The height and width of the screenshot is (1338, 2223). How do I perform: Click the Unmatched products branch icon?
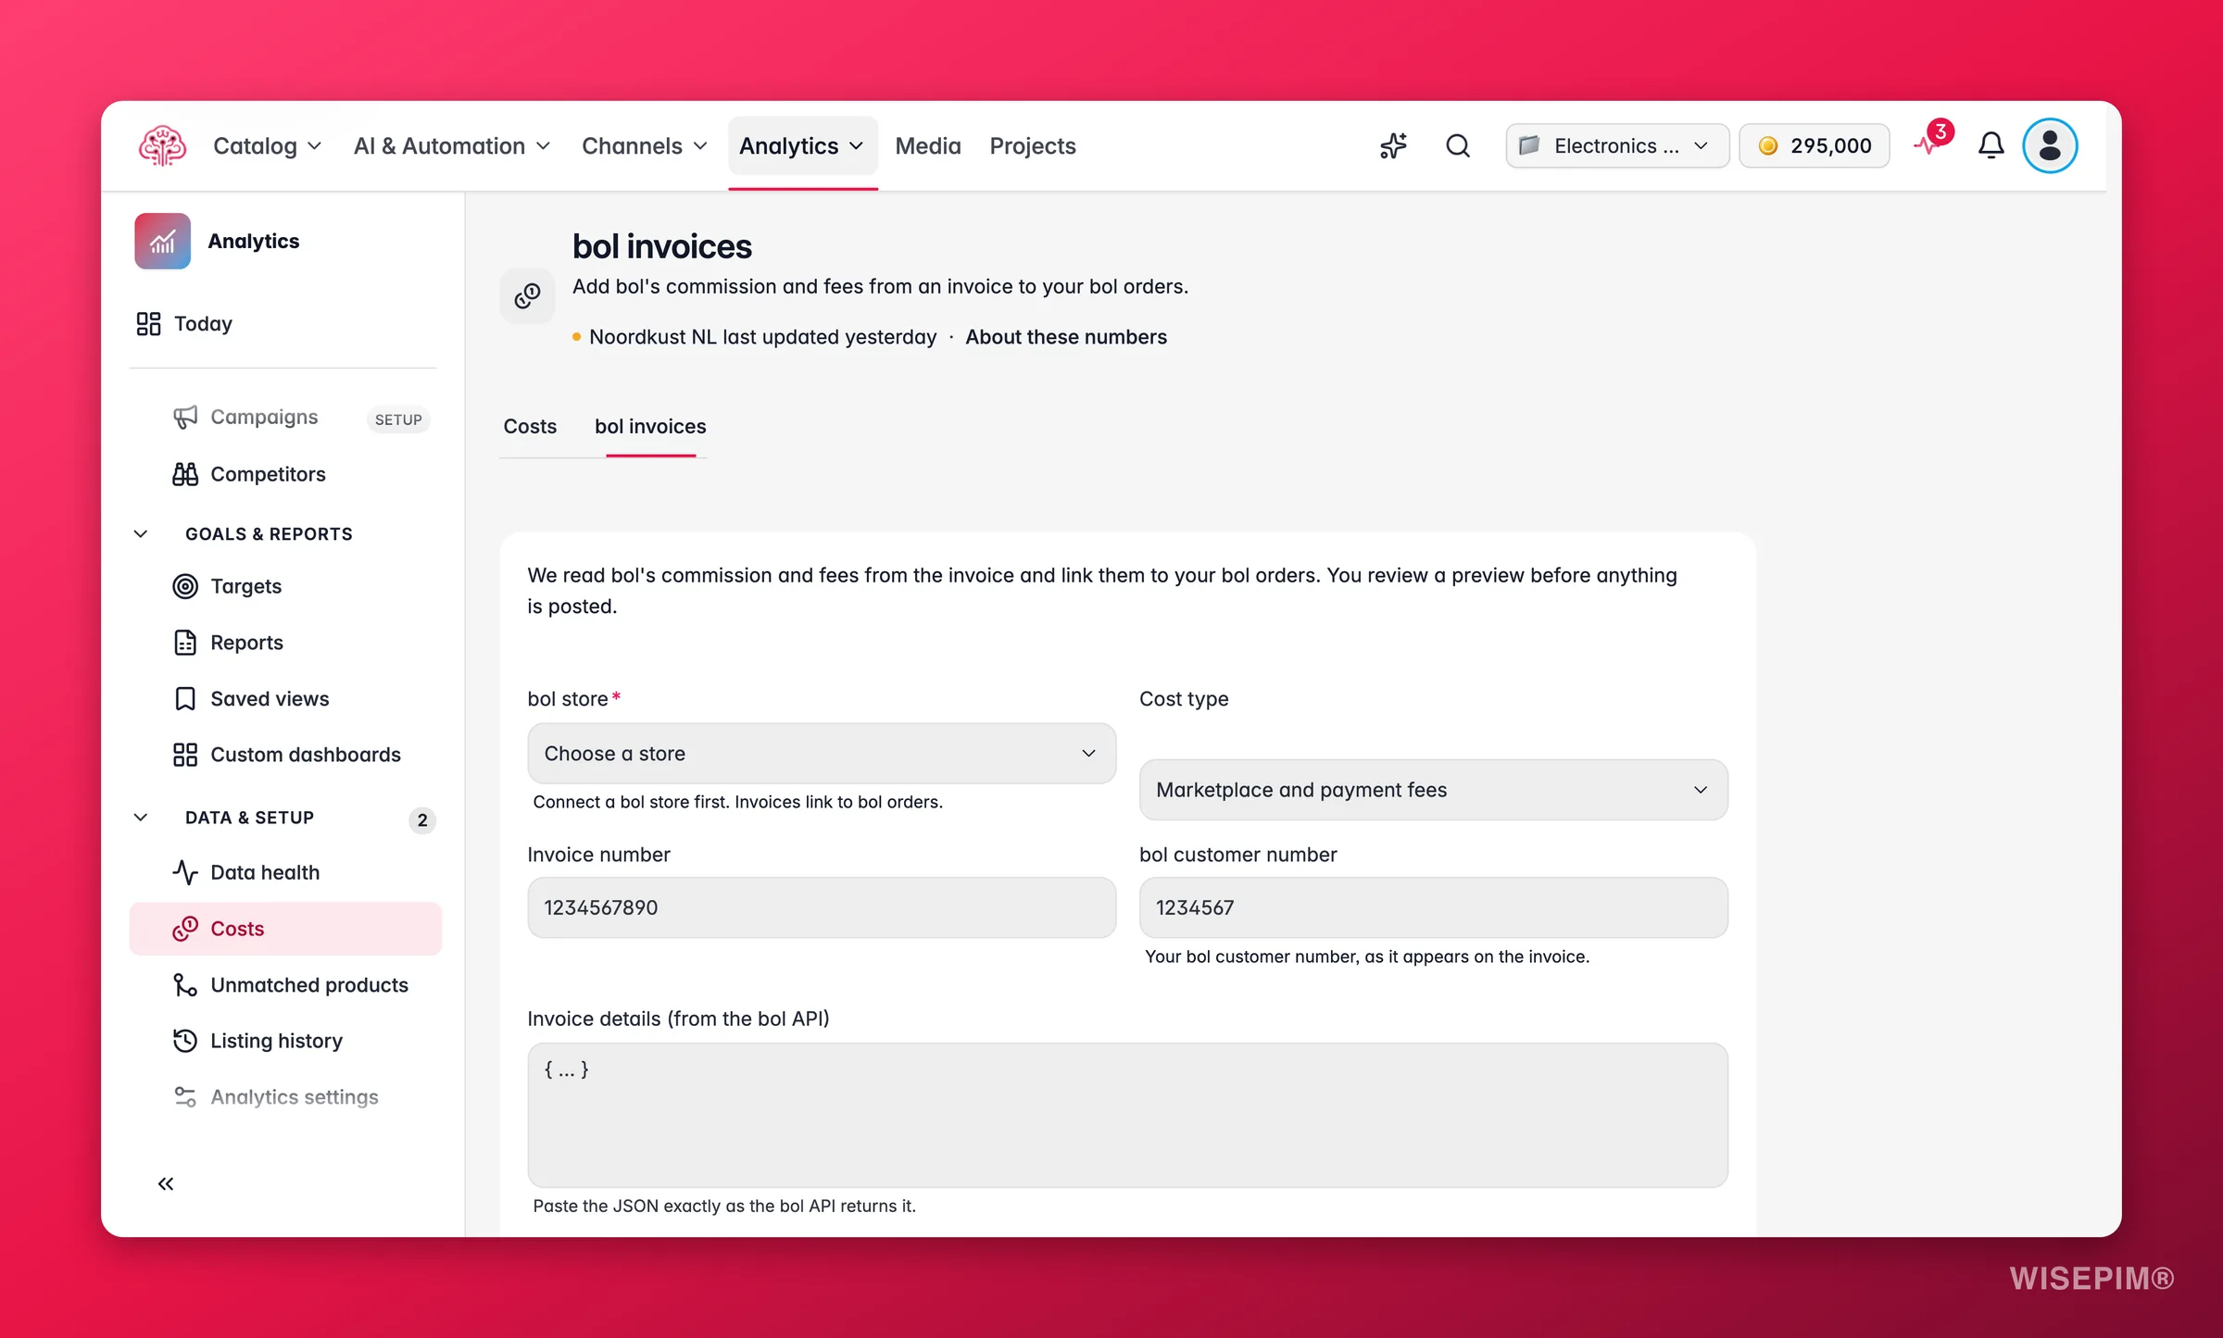(185, 985)
